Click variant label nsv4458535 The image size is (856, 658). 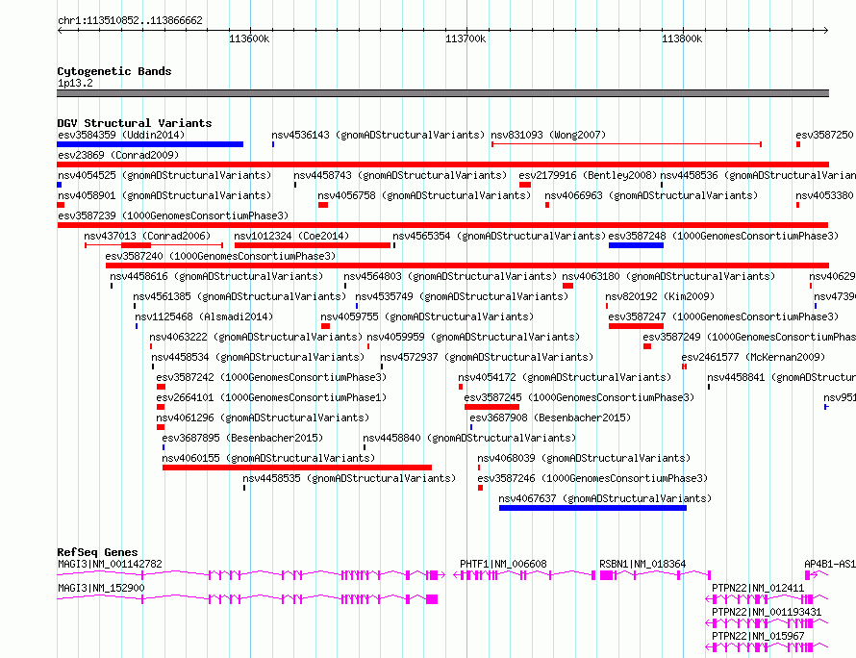click(349, 478)
